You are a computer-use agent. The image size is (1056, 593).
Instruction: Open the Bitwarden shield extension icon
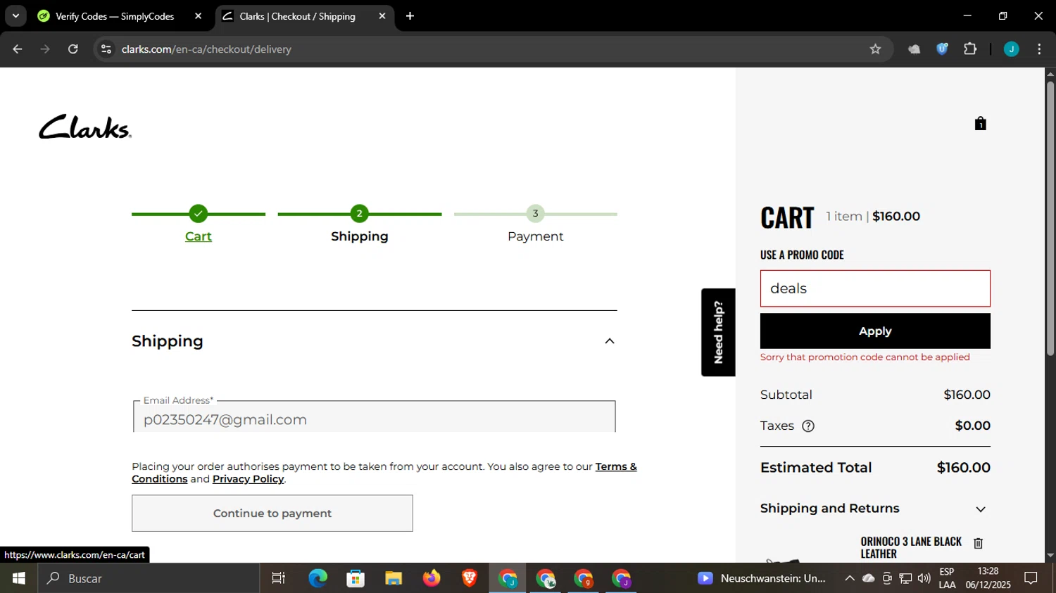[942, 49]
